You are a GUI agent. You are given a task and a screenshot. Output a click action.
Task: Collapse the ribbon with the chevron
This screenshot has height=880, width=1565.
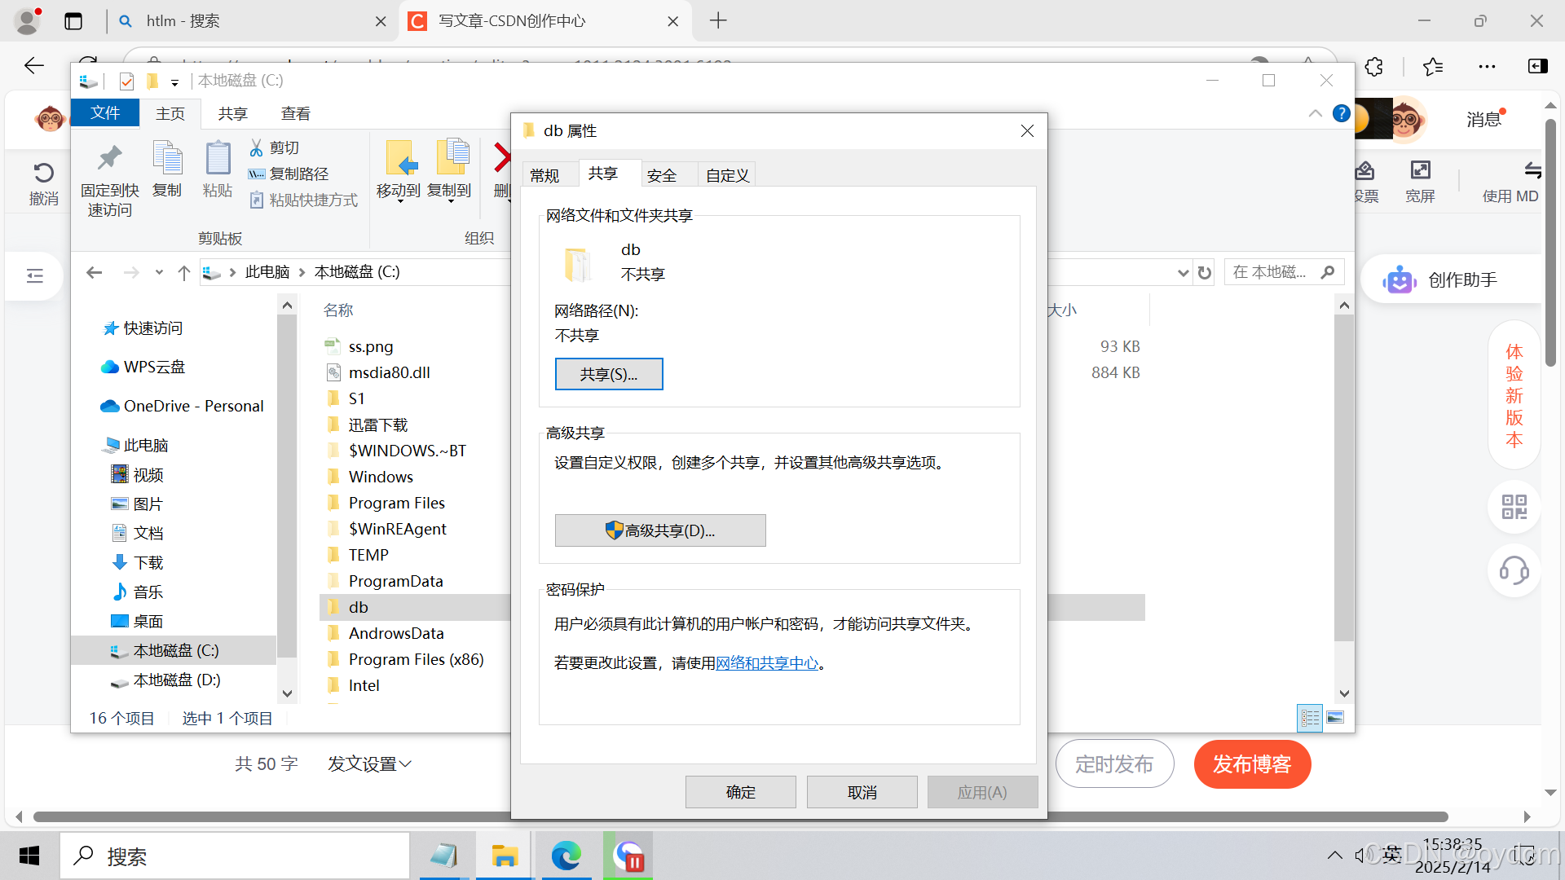pos(1315,113)
